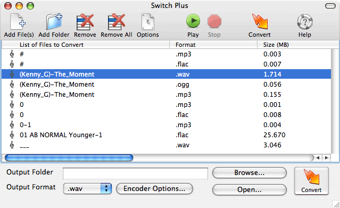340x208 pixels.
Task: Click the Encoder Options... button
Action: click(154, 188)
